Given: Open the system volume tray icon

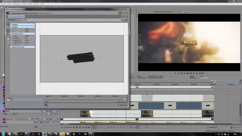Looking at the screenshot, I should [x=219, y=134].
